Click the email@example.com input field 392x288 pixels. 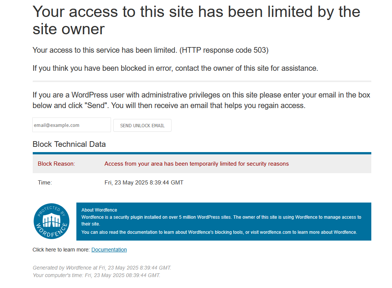pyautogui.click(x=71, y=125)
